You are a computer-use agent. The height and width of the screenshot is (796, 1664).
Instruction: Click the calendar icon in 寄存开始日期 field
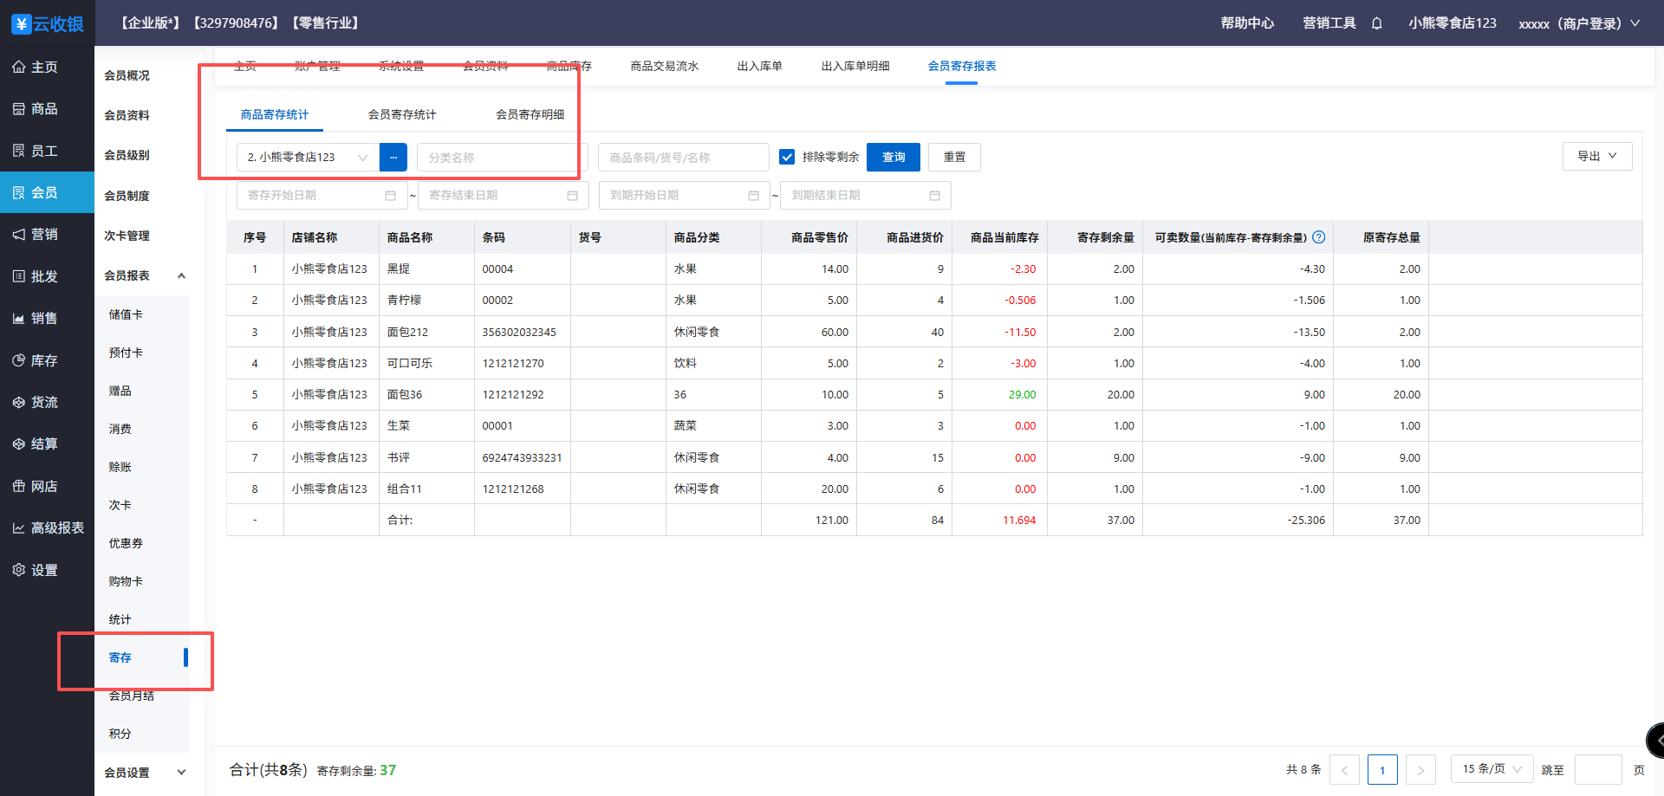pyautogui.click(x=390, y=196)
